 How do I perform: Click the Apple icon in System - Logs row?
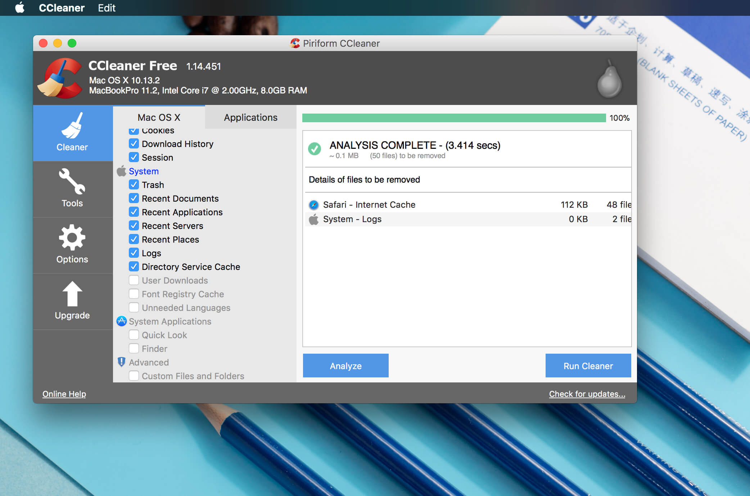click(x=314, y=219)
